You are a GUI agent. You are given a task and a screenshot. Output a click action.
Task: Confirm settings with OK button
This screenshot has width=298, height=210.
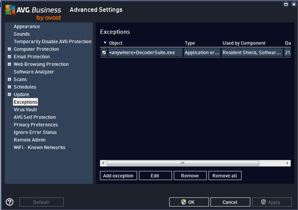[189, 202]
